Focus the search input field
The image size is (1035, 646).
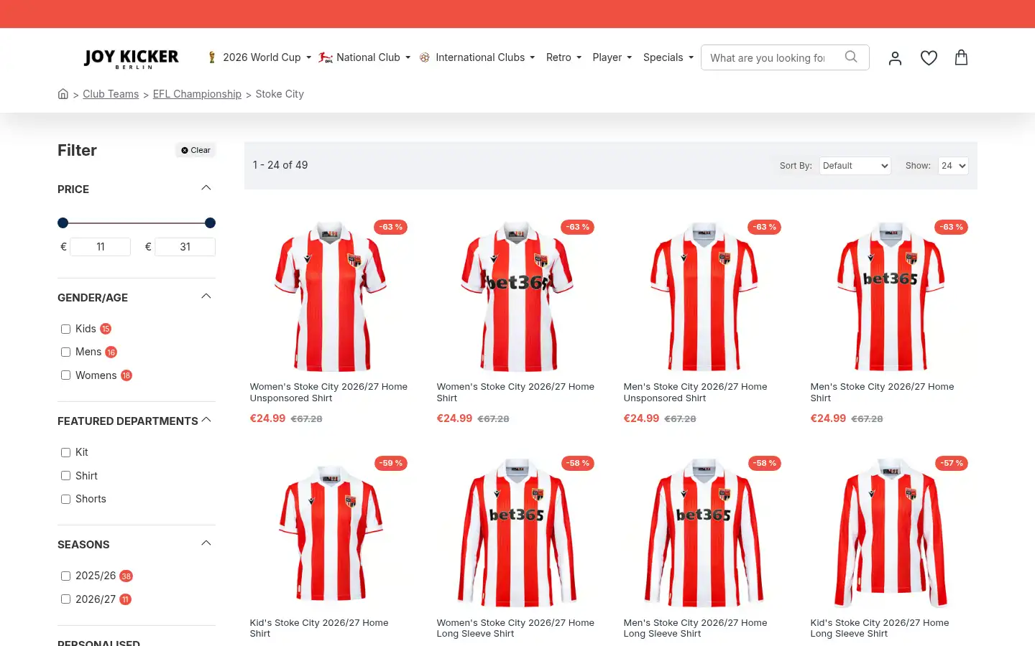coord(768,57)
